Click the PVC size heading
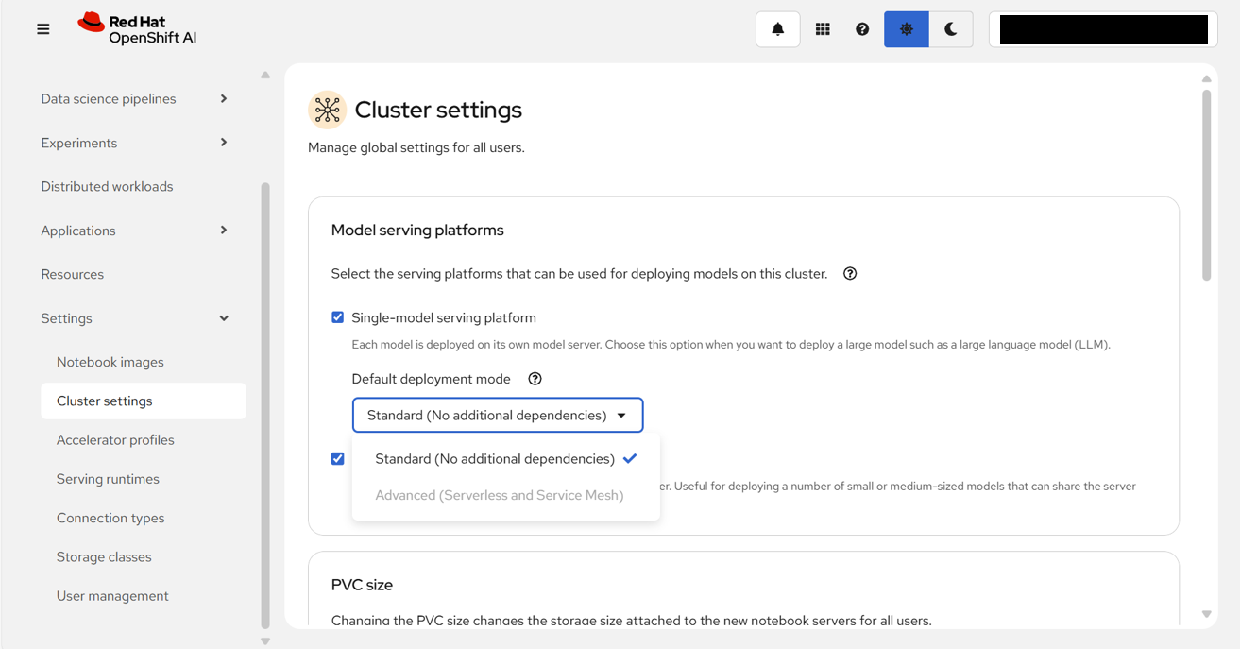Viewport: 1240px width, 649px height. (362, 585)
